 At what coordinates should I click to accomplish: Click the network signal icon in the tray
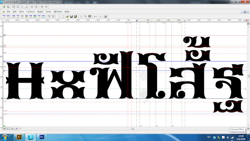coord(232,137)
